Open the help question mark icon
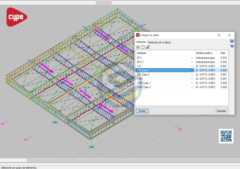240x169 pixels. [x=232, y=46]
